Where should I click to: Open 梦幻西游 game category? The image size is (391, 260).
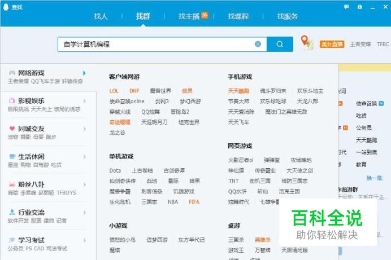coord(190,102)
